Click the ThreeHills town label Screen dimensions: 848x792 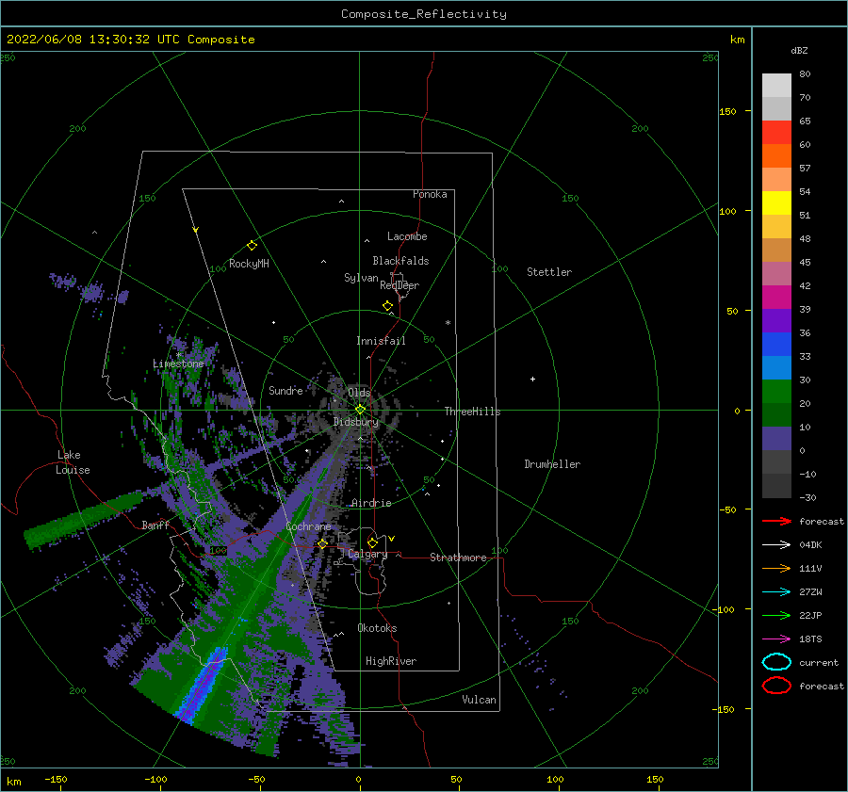[x=473, y=412]
